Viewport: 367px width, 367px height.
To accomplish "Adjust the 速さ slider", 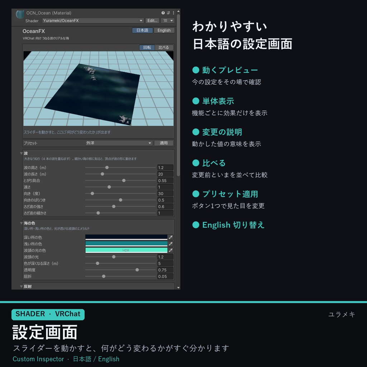I will [x=120, y=187].
